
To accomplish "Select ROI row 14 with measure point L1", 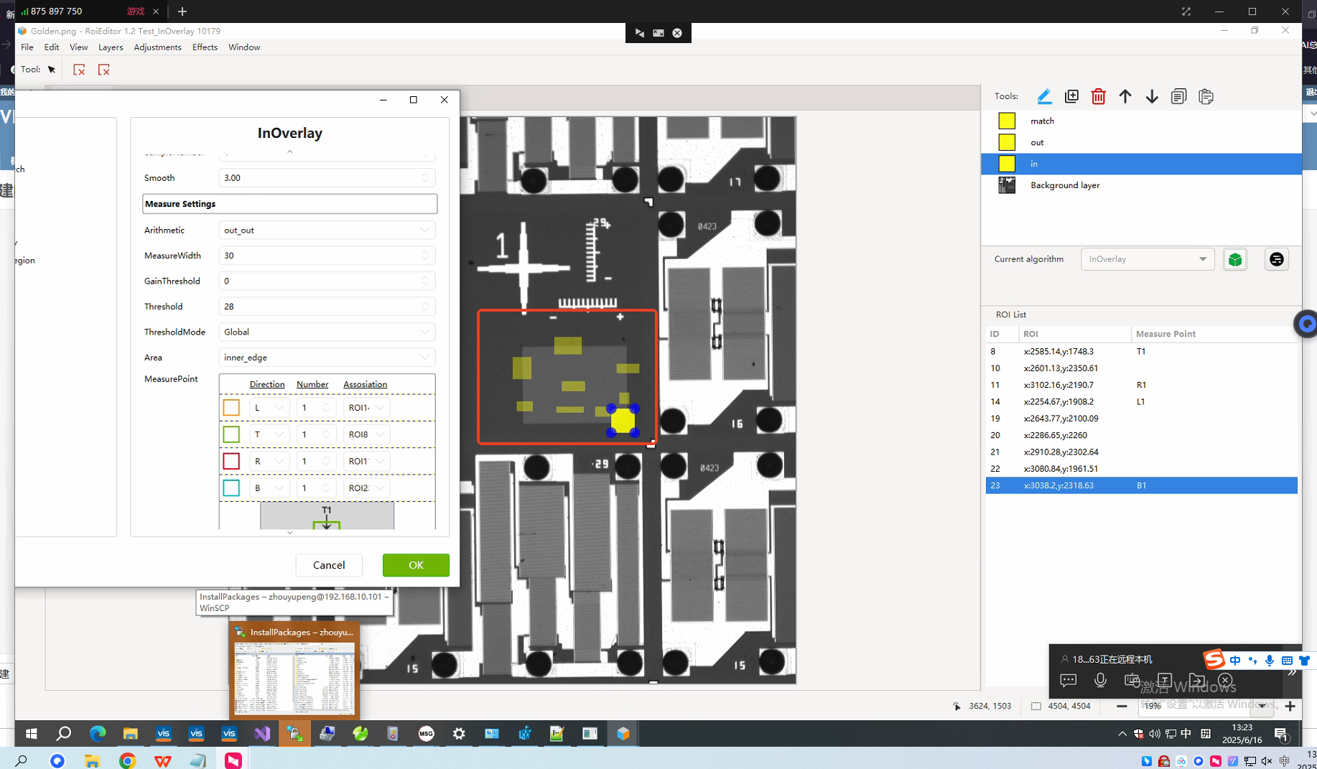I will pyautogui.click(x=1141, y=402).
